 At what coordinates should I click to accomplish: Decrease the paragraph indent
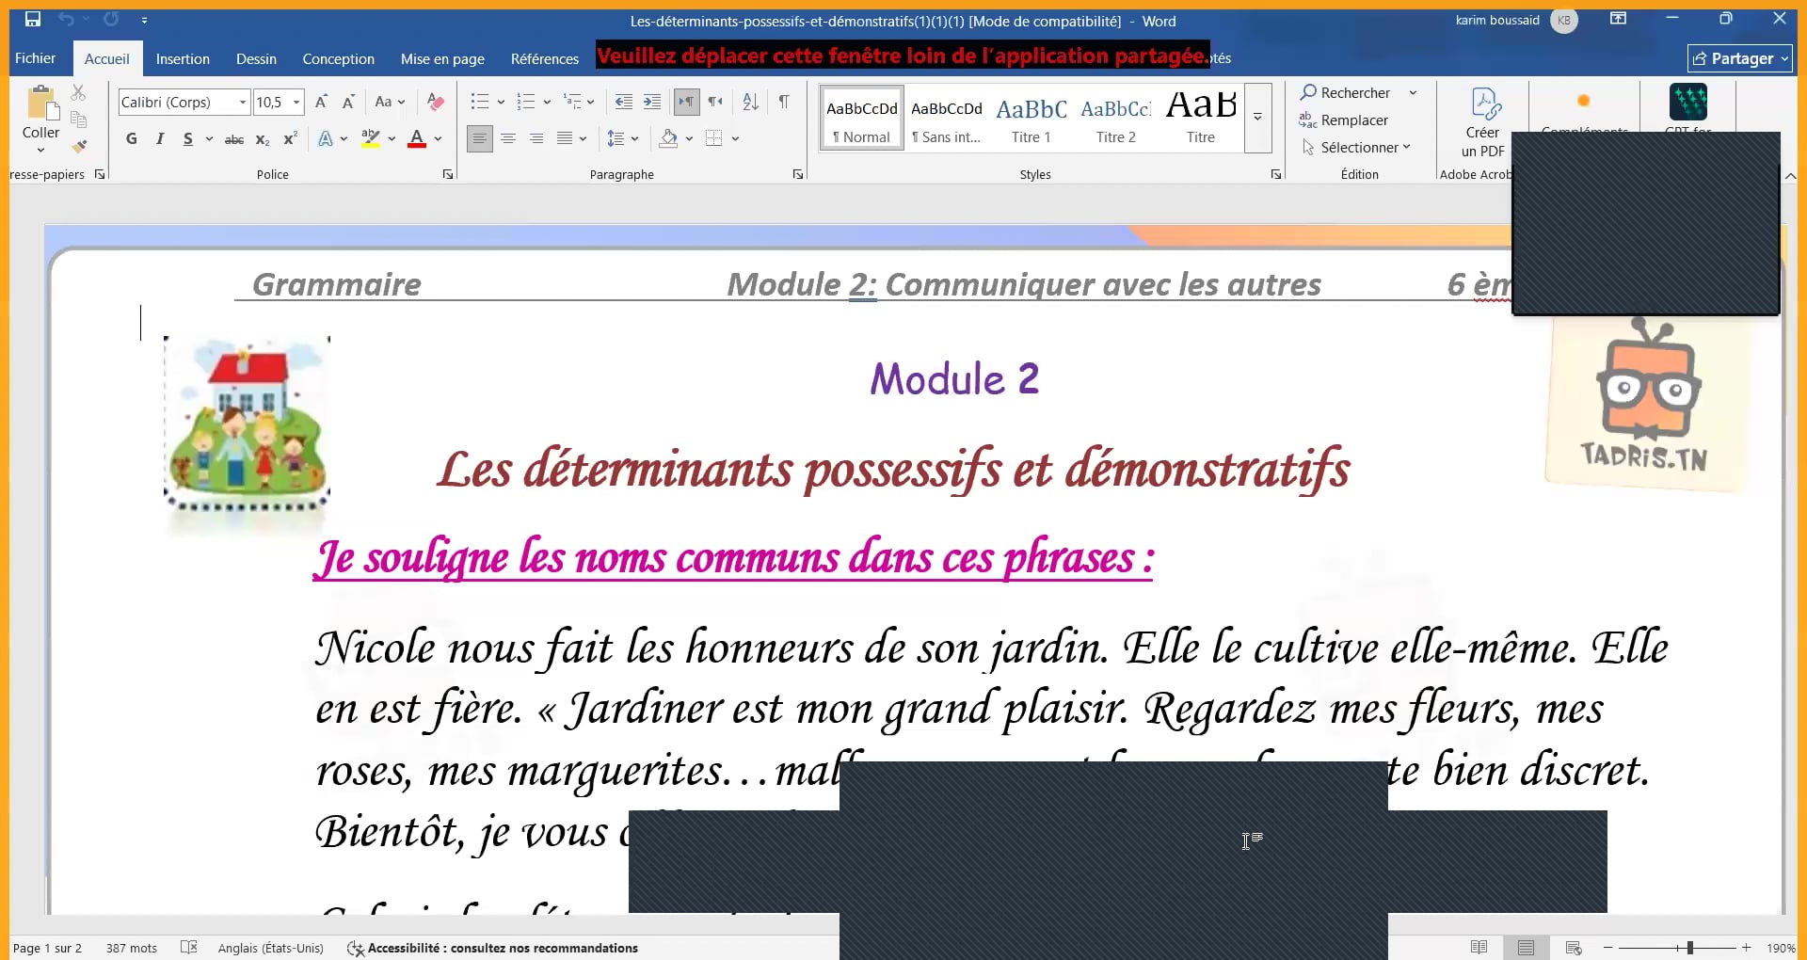pyautogui.click(x=623, y=102)
